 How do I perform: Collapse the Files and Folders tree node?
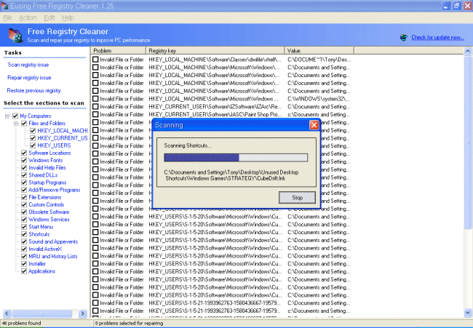coord(16,124)
